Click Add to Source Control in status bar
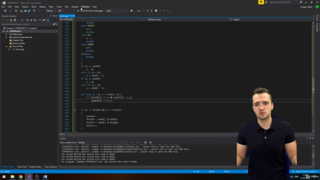The width and height of the screenshot is (320, 180). click(305, 171)
